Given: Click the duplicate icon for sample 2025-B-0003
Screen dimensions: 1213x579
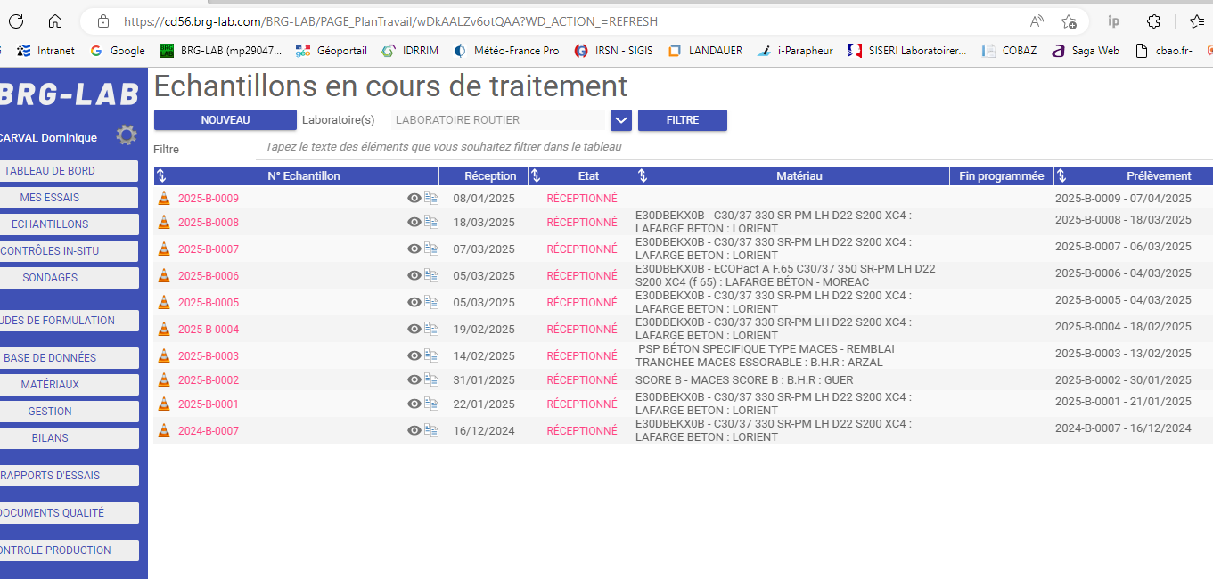Looking at the screenshot, I should (x=431, y=355).
